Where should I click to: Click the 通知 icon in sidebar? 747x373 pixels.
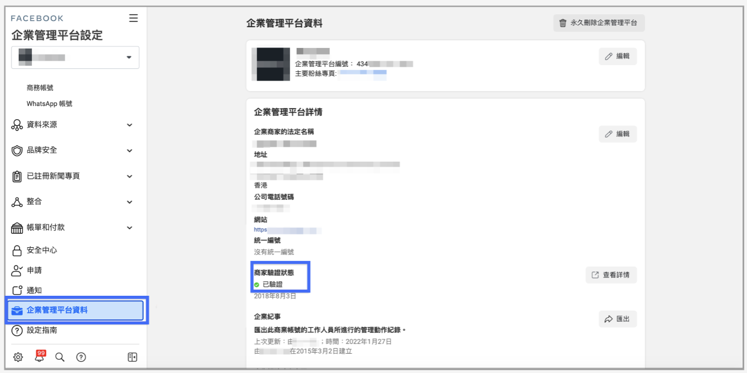tap(17, 290)
